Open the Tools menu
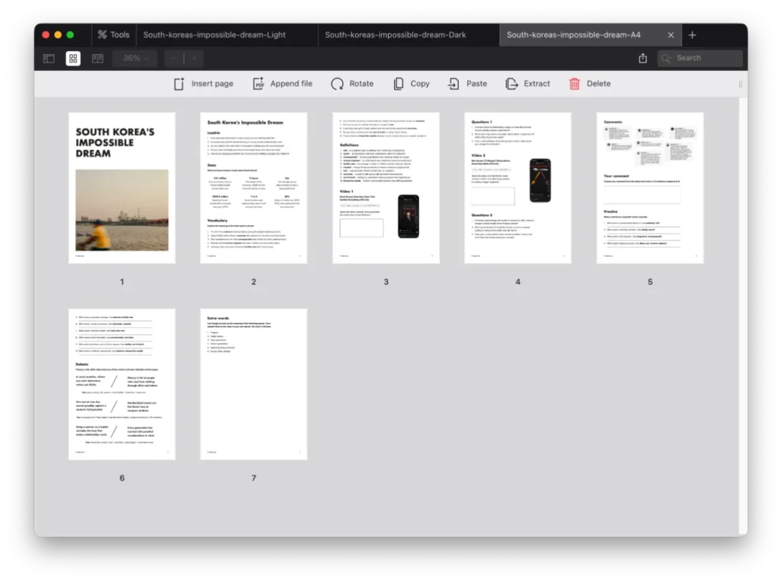782x582 pixels. coord(113,35)
